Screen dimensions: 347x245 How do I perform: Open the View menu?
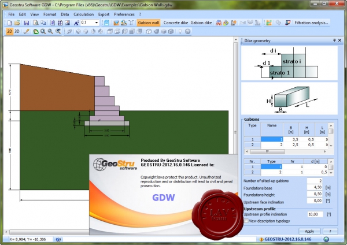(x=35, y=14)
